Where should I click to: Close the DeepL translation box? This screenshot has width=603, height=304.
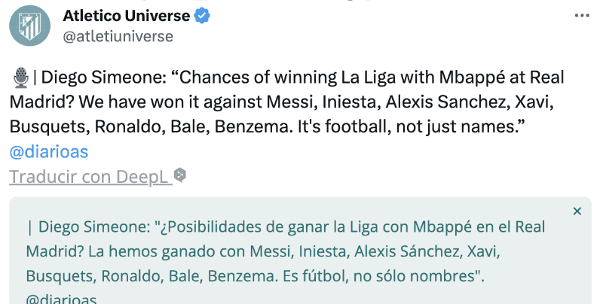577,211
